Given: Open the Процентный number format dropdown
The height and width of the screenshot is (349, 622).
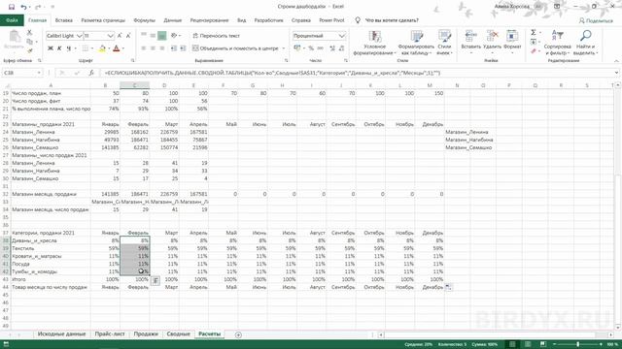Looking at the screenshot, I should [x=341, y=36].
